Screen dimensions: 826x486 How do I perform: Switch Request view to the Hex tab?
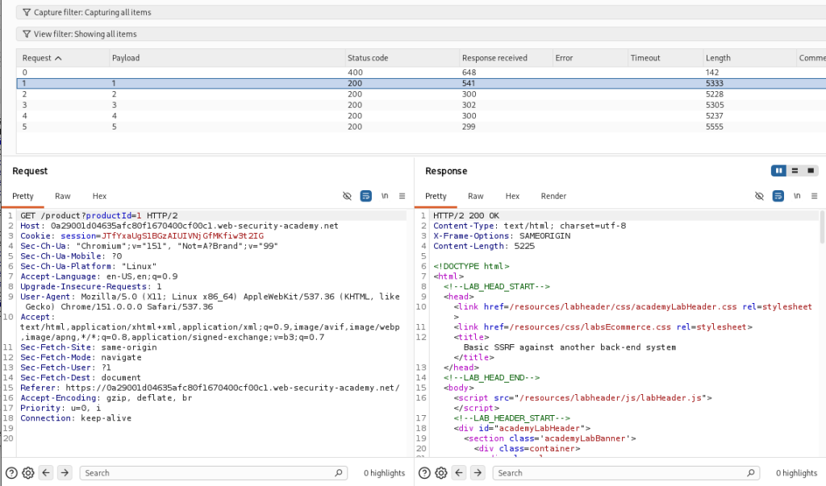click(x=99, y=196)
